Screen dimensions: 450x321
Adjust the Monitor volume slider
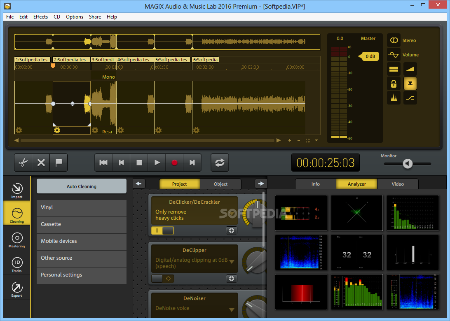pyautogui.click(x=408, y=164)
